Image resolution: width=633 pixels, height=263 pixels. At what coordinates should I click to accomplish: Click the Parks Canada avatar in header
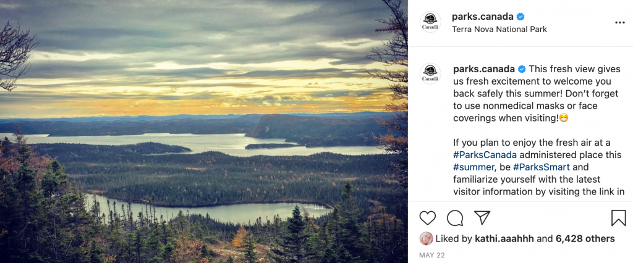coord(430,22)
